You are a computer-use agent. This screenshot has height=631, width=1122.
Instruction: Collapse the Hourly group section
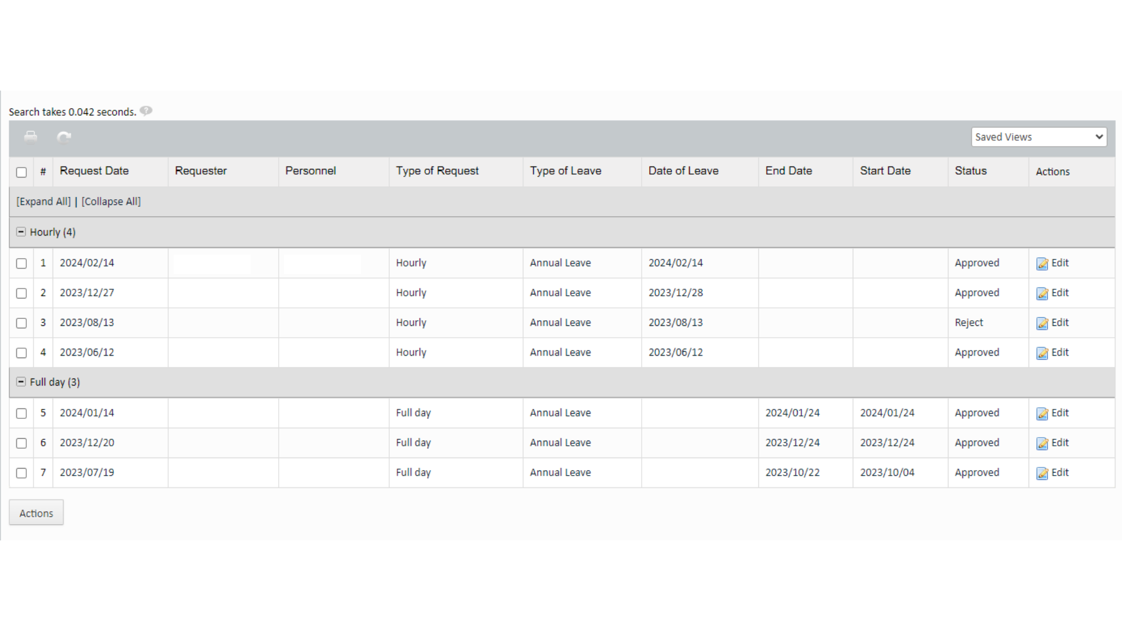coord(21,231)
